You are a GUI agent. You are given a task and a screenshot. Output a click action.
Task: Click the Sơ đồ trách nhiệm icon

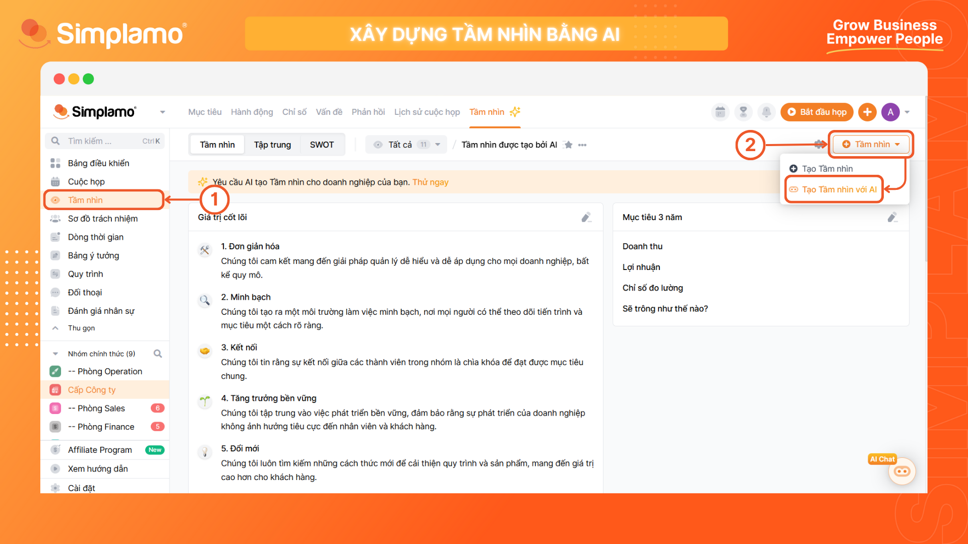tap(55, 219)
